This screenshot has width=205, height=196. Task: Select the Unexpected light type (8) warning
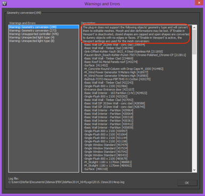point(31,41)
